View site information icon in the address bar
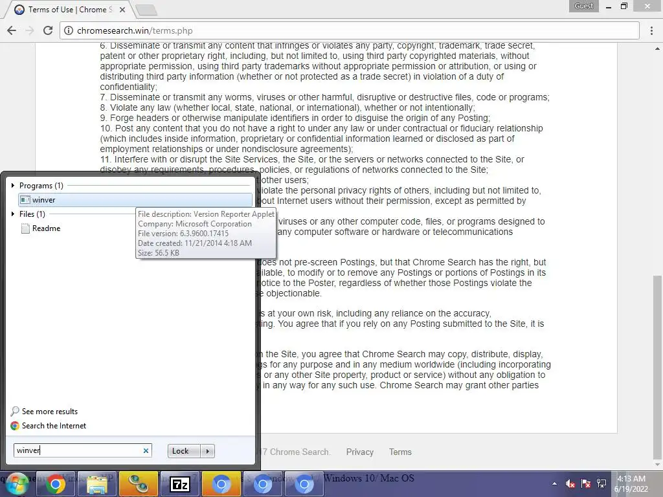This screenshot has height=497, width=663. [x=69, y=30]
